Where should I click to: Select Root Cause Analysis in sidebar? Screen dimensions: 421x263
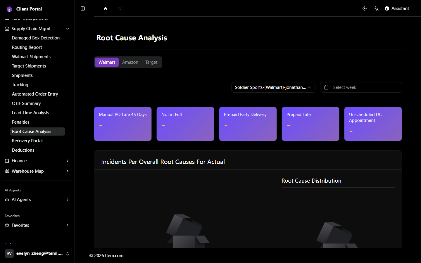[37, 131]
